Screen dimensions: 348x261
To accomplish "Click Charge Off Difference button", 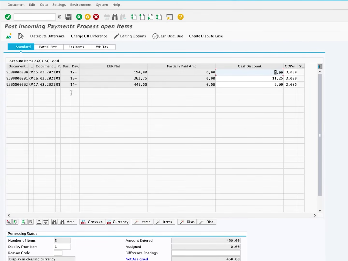I will tap(89, 36).
